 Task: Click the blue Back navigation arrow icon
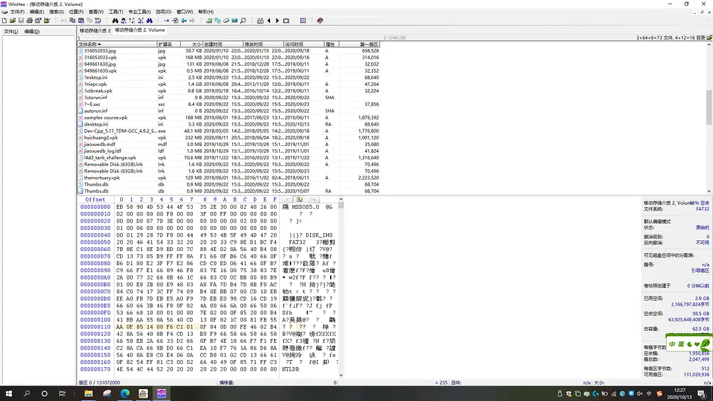click(x=184, y=20)
